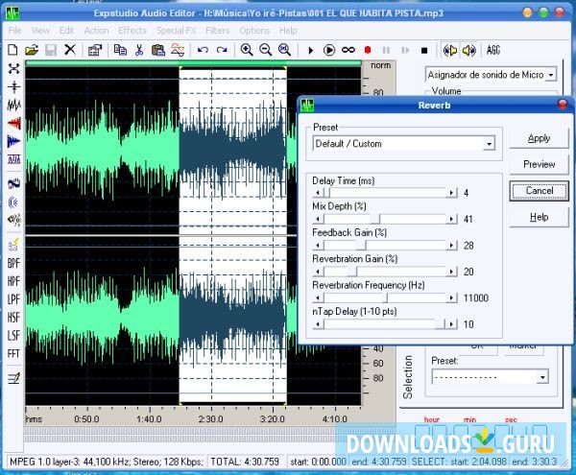The height and width of the screenshot is (475, 576).
Task: Click the Mix Depth slider thumb
Action: (374, 219)
